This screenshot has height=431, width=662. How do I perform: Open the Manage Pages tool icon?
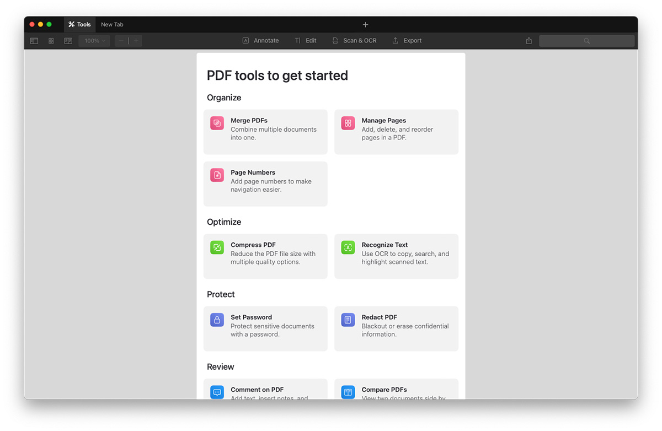click(348, 123)
